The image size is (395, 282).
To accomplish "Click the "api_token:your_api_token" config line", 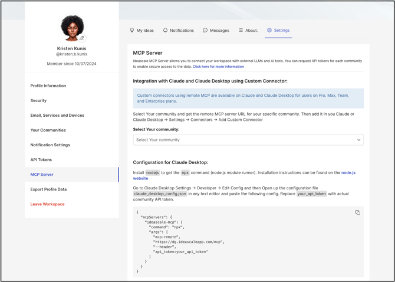I will tap(180, 251).
